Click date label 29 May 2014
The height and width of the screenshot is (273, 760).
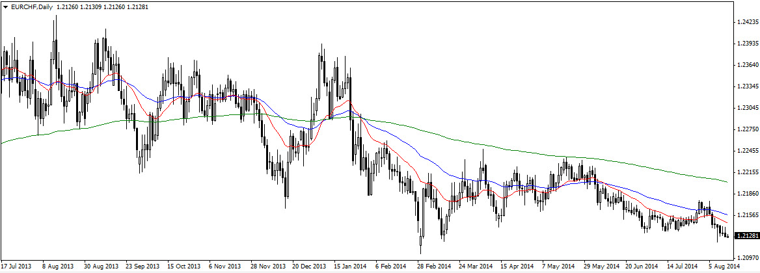point(601,266)
